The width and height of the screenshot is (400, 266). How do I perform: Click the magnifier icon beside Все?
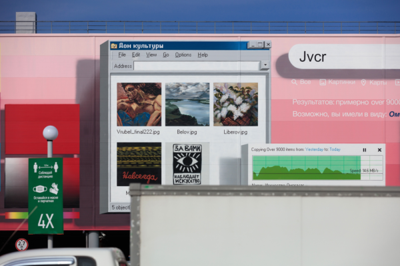click(294, 82)
